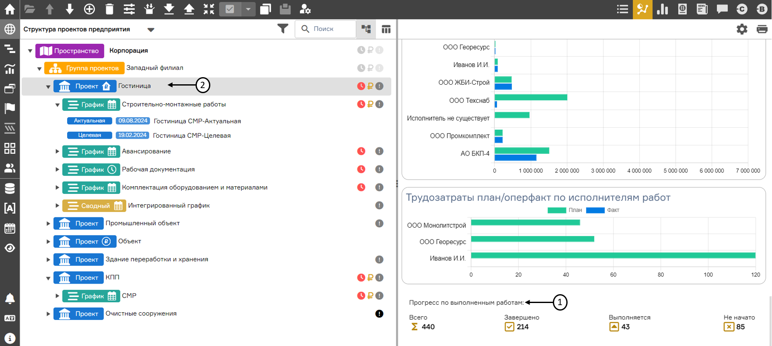Expand Рабочая документация schedule
This screenshot has width=772, height=346.
[57, 169]
